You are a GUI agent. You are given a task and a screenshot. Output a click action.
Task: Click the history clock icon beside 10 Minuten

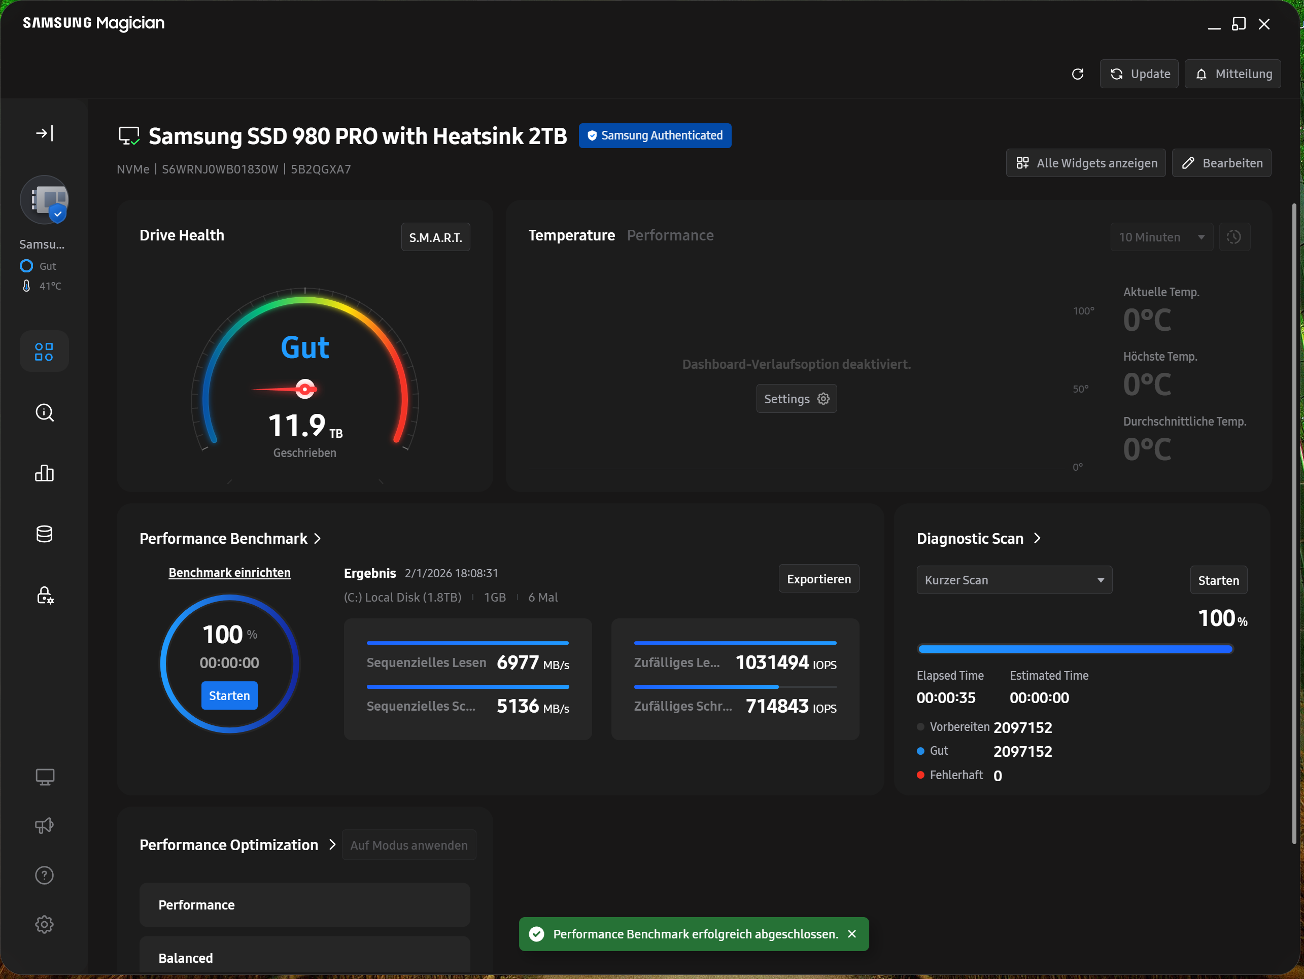[x=1234, y=237]
